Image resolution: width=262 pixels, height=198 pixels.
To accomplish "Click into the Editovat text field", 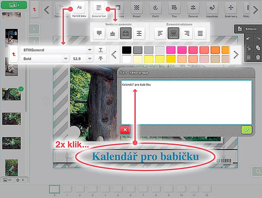I will pos(186,102).
